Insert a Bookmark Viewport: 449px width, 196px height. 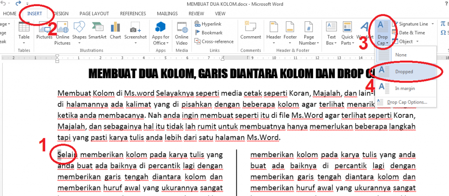point(208,33)
